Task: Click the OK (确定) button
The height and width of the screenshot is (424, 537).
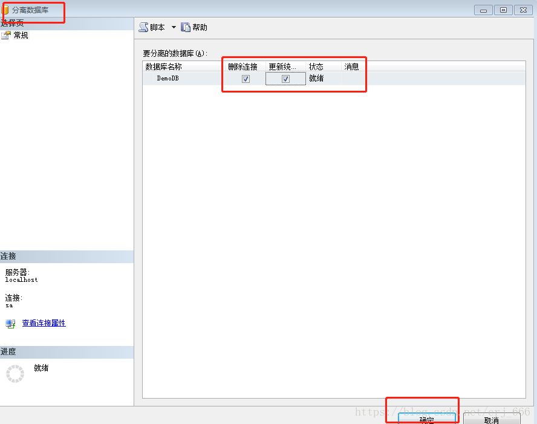Action: (427, 419)
